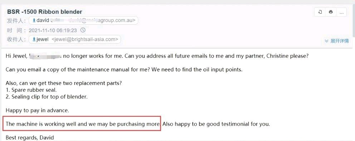Click the 'Best regards, David' signature

tap(30, 137)
